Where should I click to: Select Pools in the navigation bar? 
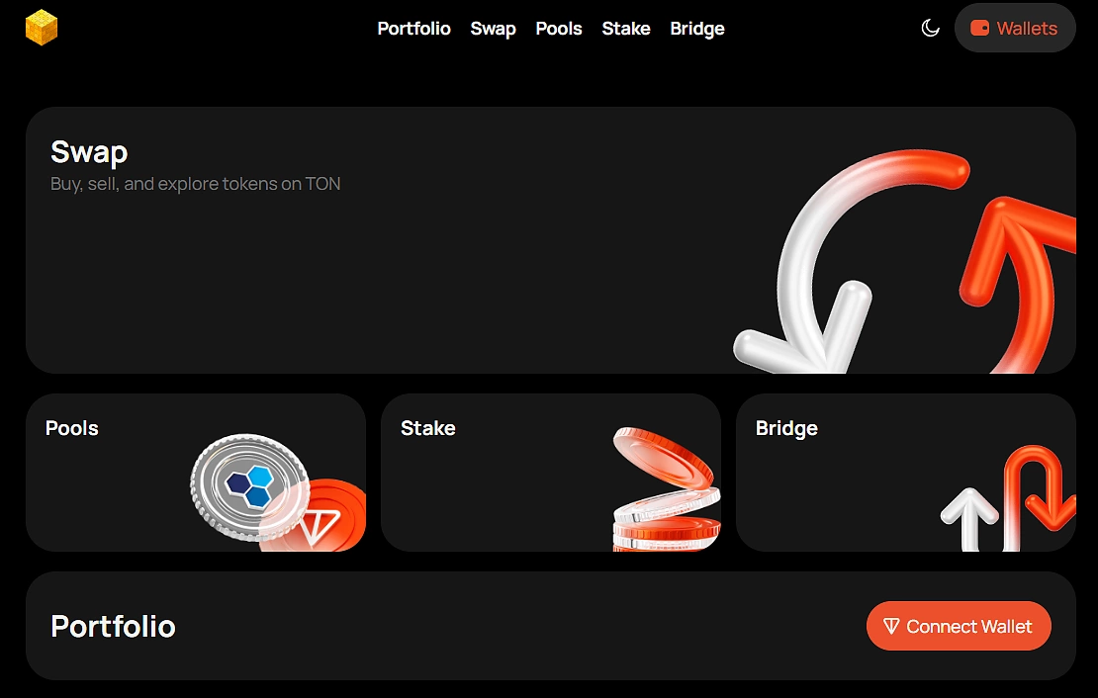pyautogui.click(x=559, y=29)
